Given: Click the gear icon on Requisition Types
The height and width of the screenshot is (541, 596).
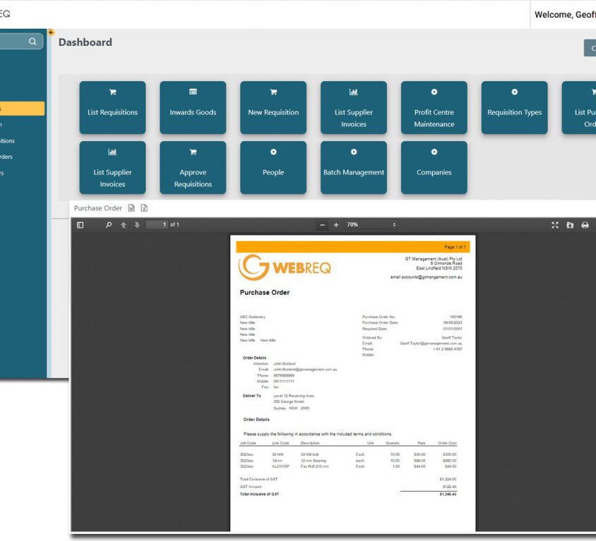Looking at the screenshot, I should 514,92.
